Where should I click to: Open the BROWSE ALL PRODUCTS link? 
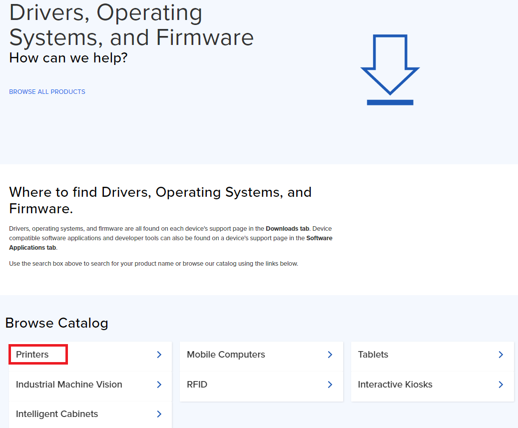[x=47, y=91]
